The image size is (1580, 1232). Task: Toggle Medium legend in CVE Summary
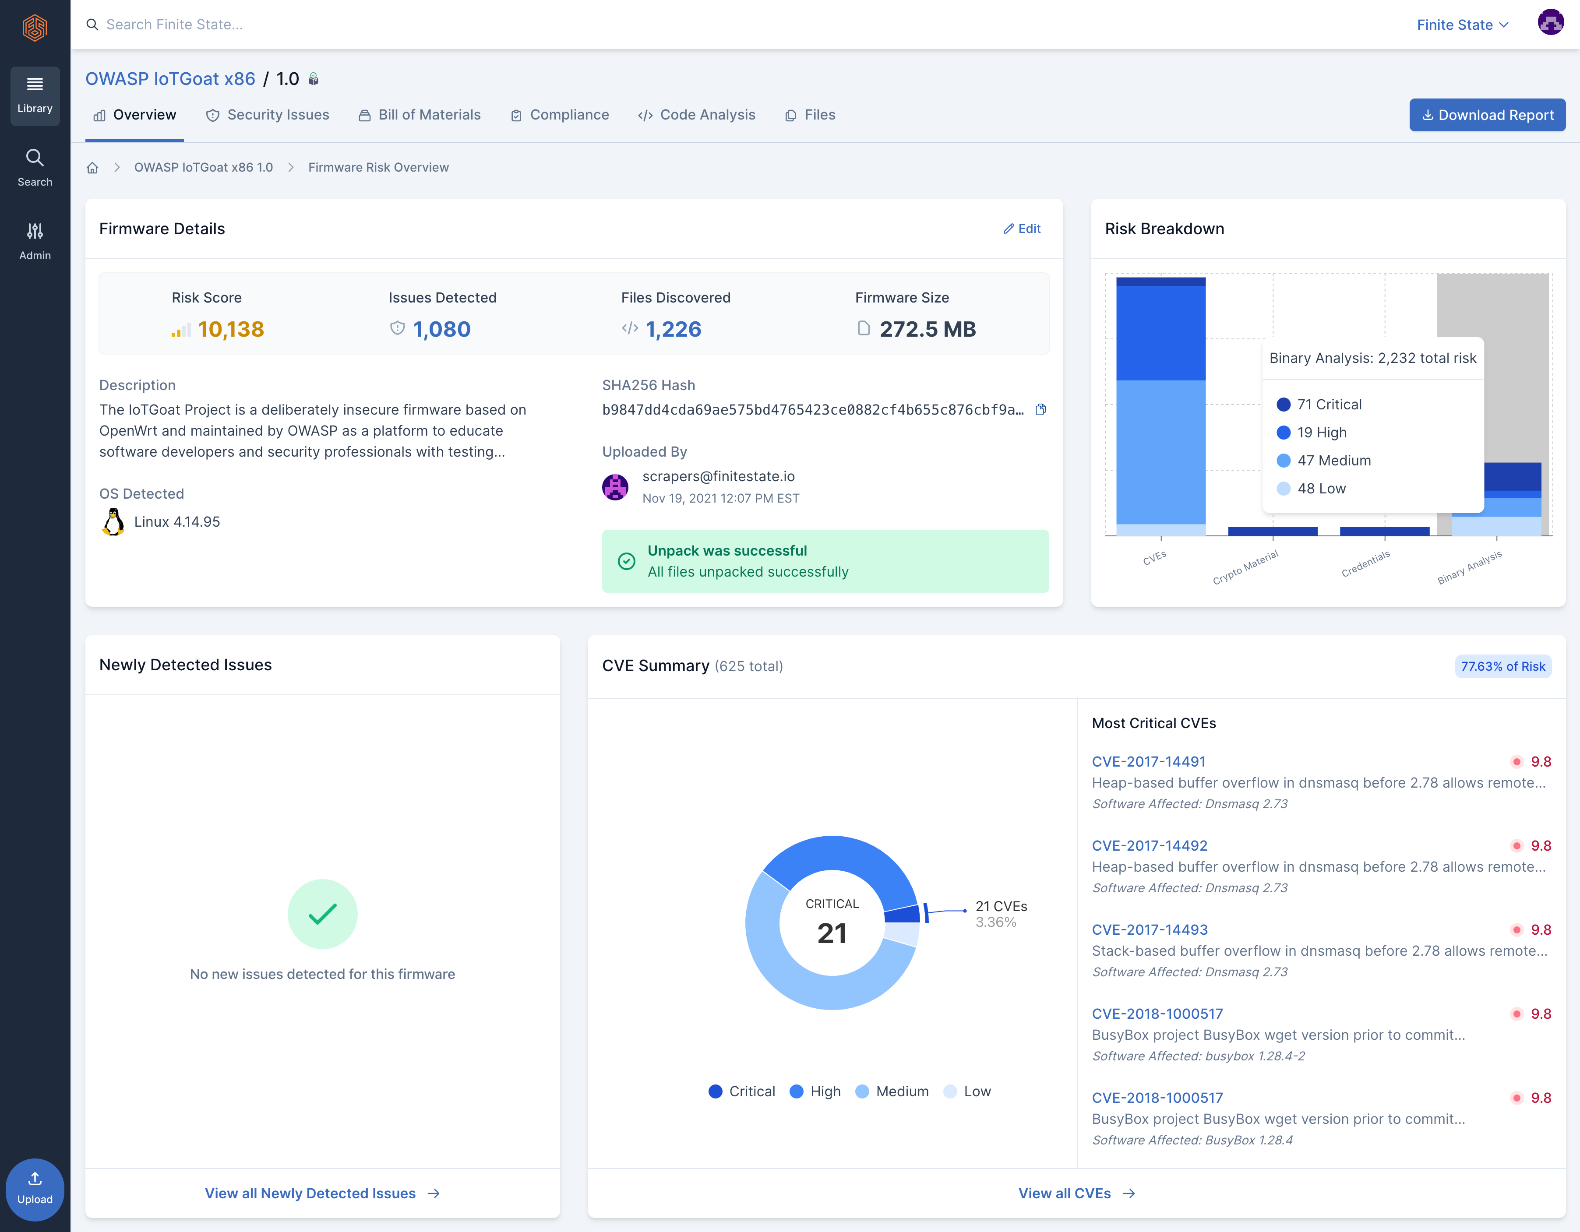pyautogui.click(x=892, y=1091)
